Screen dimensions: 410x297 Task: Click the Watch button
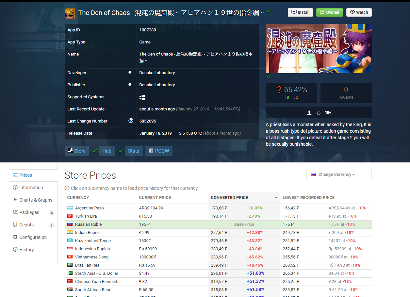(x=359, y=12)
